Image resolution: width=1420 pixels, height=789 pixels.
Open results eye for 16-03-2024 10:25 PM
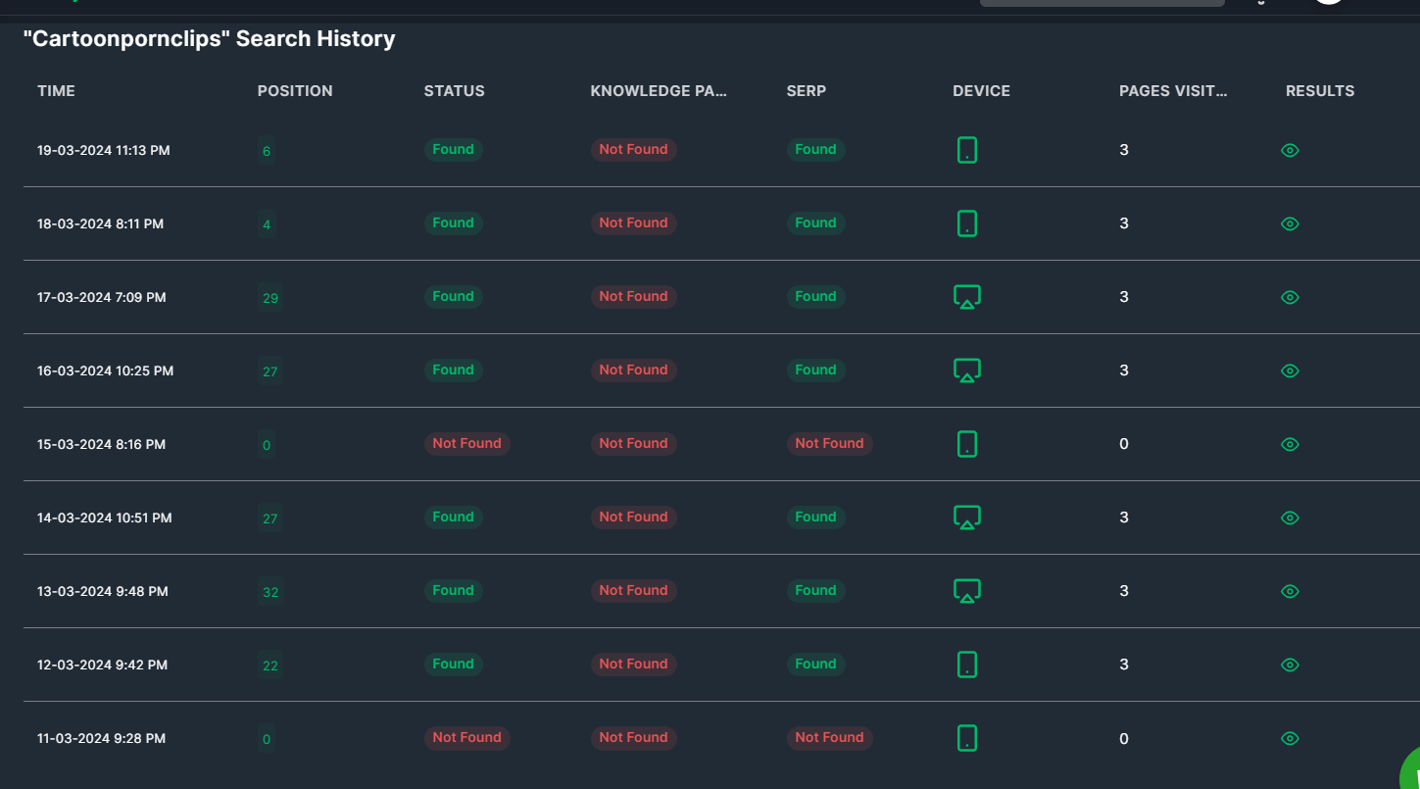[x=1290, y=370]
